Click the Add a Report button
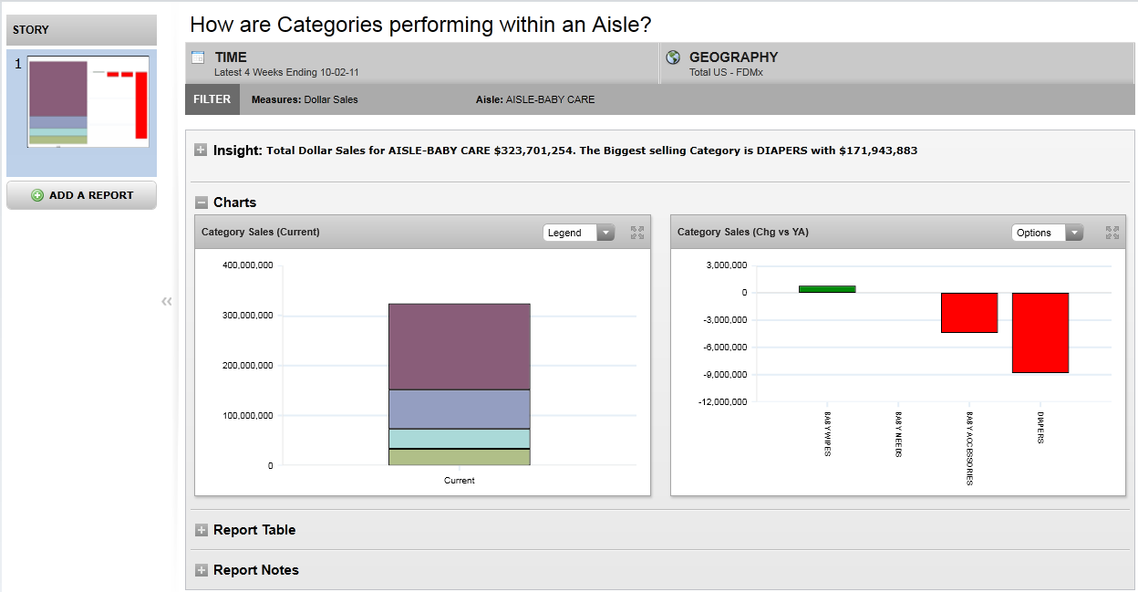1138x592 pixels. [x=82, y=195]
